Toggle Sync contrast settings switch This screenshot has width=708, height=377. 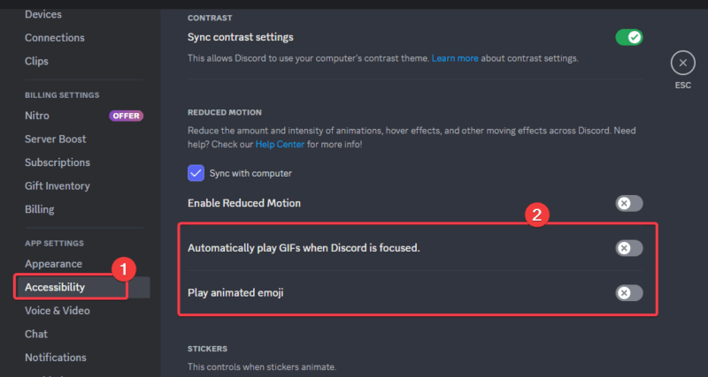coord(629,37)
